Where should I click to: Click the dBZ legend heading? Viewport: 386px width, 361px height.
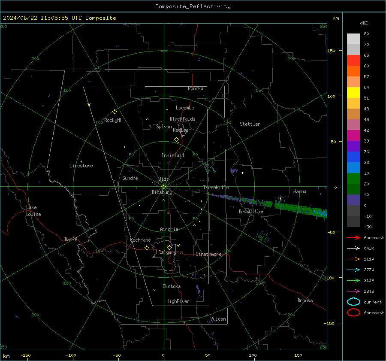coord(364,23)
